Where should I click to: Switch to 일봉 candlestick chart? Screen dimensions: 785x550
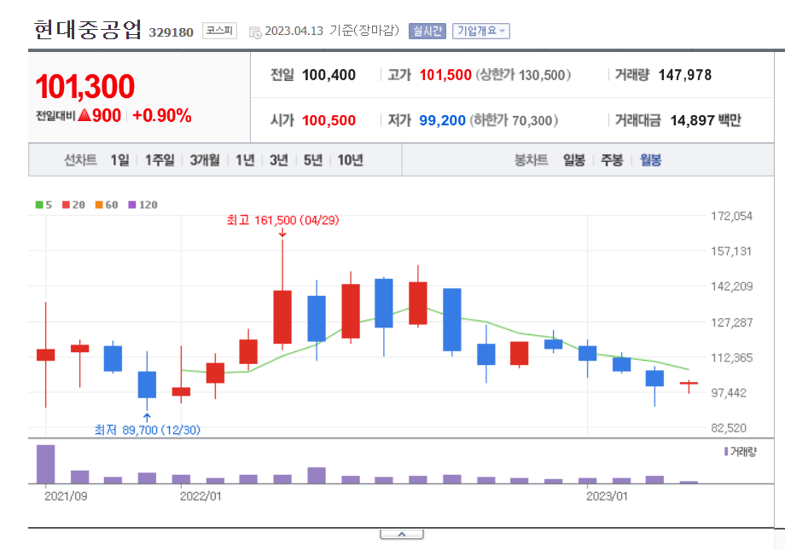pyautogui.click(x=573, y=160)
